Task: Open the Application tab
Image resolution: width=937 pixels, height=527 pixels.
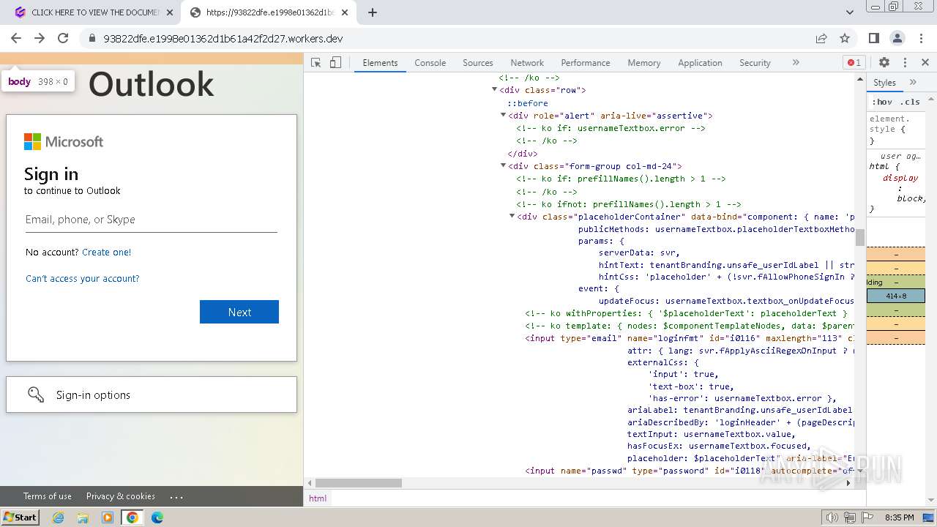Action: pyautogui.click(x=700, y=63)
